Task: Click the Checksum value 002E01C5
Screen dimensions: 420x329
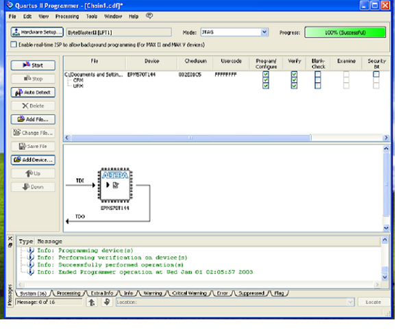Action: click(x=190, y=75)
